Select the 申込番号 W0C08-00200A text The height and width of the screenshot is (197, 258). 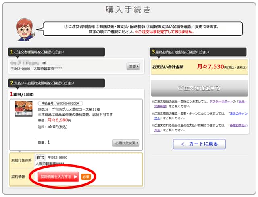[x=60, y=103]
